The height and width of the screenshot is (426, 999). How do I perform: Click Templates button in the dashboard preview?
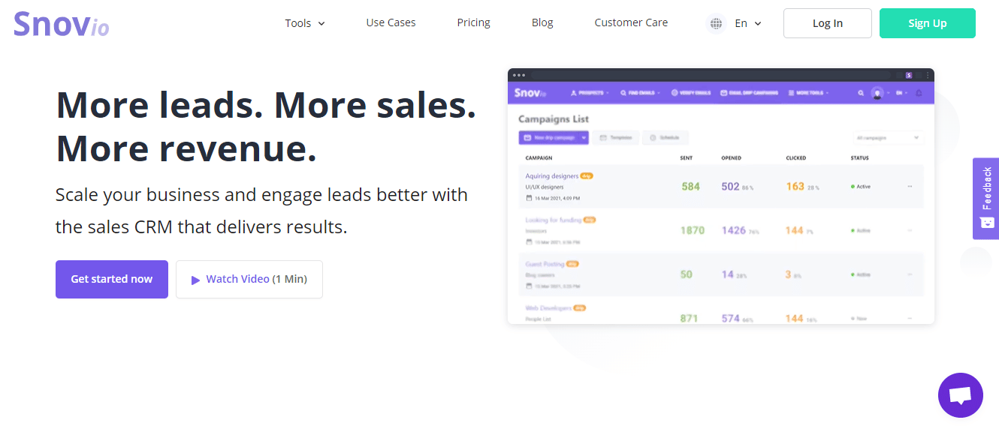(x=616, y=138)
